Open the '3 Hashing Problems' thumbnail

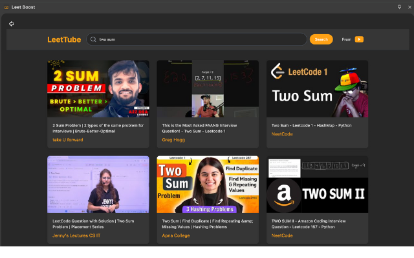click(x=208, y=184)
